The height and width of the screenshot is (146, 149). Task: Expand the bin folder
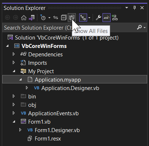[x=14, y=96]
